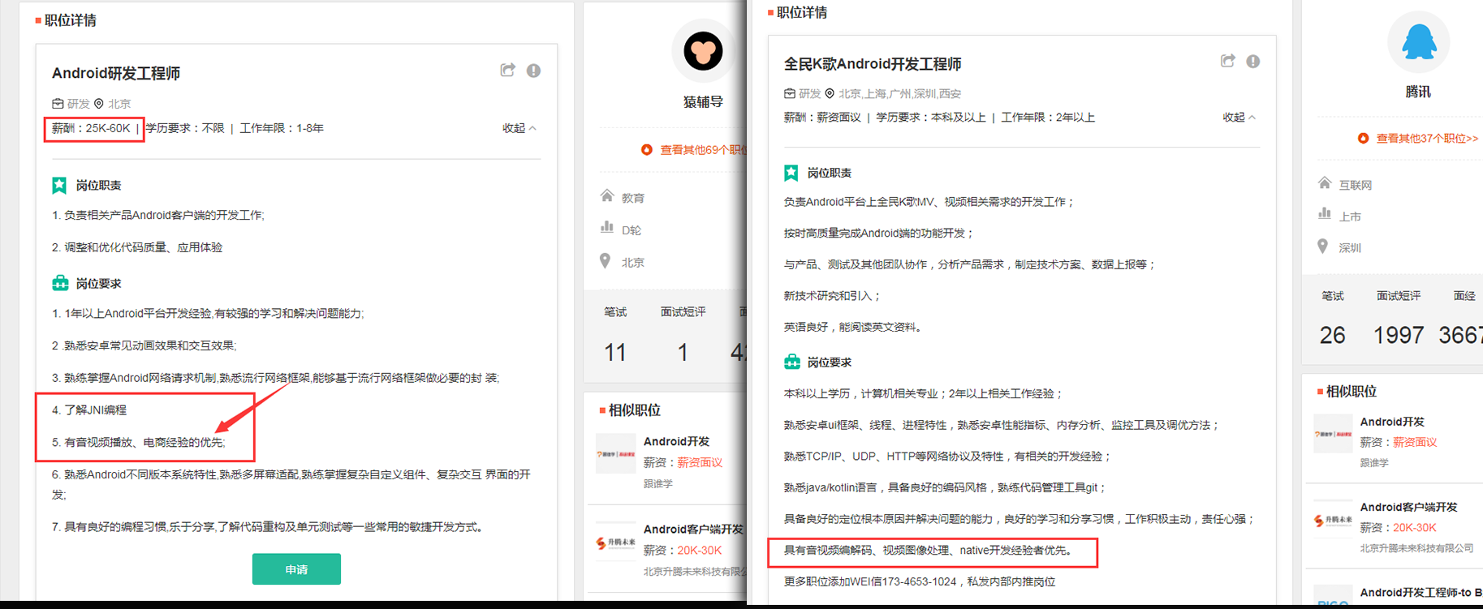Share the 全民K歌Android开发工程师 job posting
Screen dimensions: 1483x609
point(1228,61)
